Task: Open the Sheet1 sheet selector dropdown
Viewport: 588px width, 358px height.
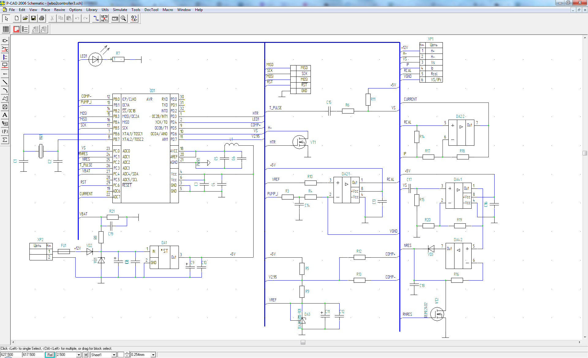Action: point(114,355)
